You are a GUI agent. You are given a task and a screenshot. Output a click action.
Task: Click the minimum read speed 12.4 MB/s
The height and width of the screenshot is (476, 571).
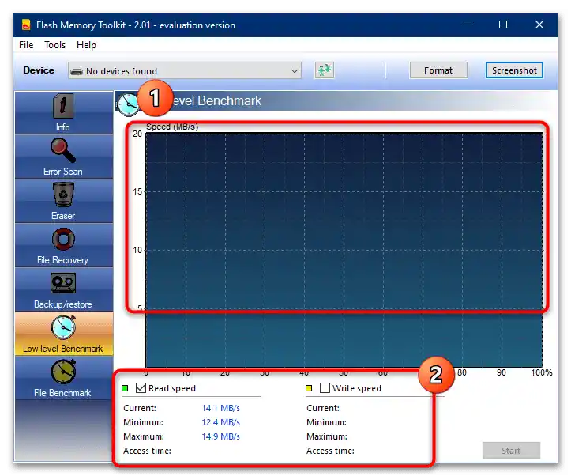(x=220, y=422)
